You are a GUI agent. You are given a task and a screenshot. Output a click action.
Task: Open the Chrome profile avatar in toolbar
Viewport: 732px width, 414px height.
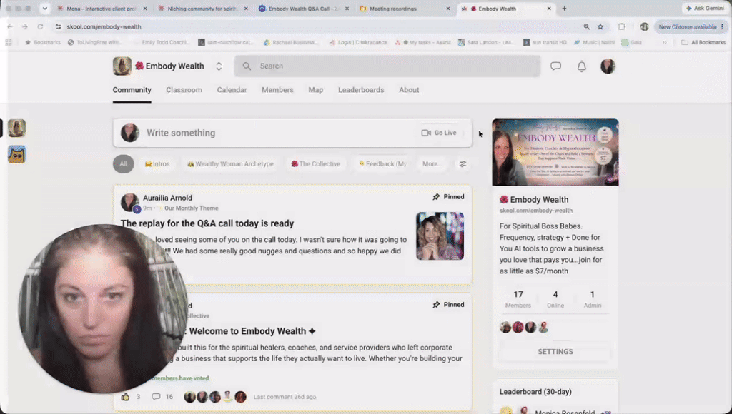pos(644,26)
